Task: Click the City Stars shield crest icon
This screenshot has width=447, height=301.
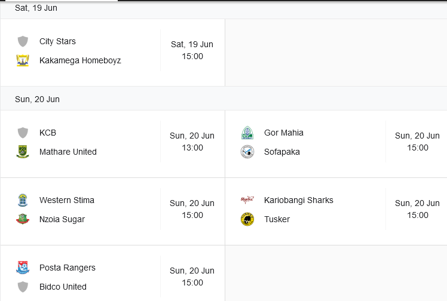Action: (23, 41)
